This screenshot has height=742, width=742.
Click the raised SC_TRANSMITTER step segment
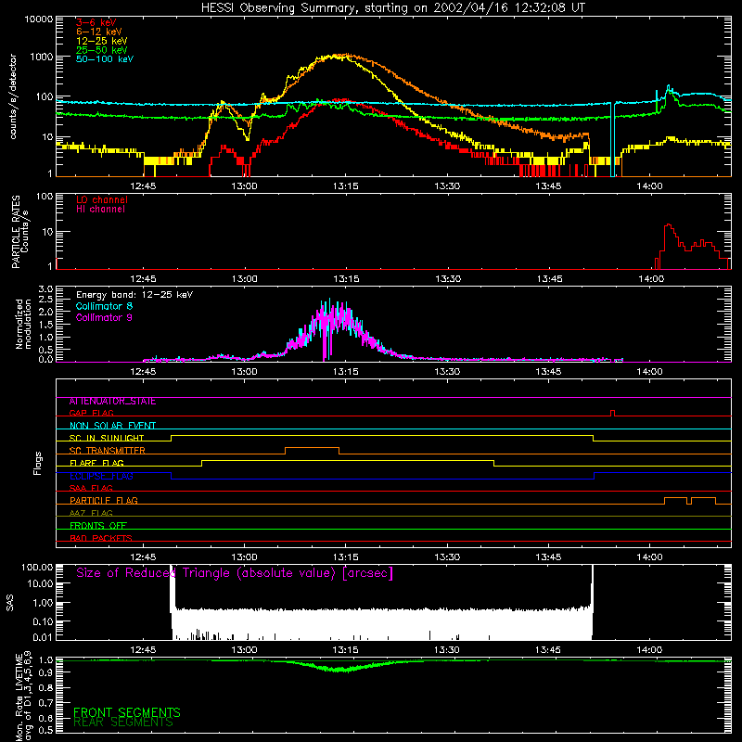[x=312, y=448]
